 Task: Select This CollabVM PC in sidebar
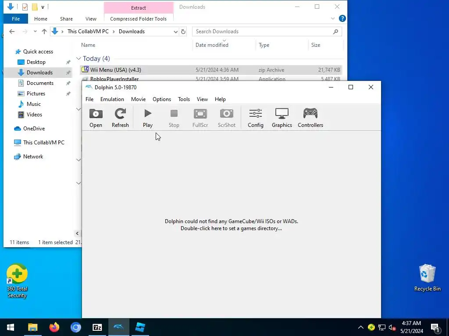pyautogui.click(x=43, y=142)
